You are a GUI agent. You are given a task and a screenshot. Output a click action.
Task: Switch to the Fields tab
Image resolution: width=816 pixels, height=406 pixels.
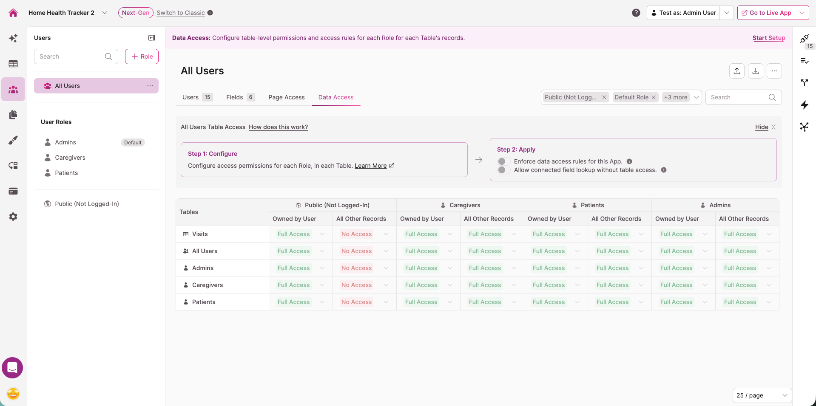[240, 97]
